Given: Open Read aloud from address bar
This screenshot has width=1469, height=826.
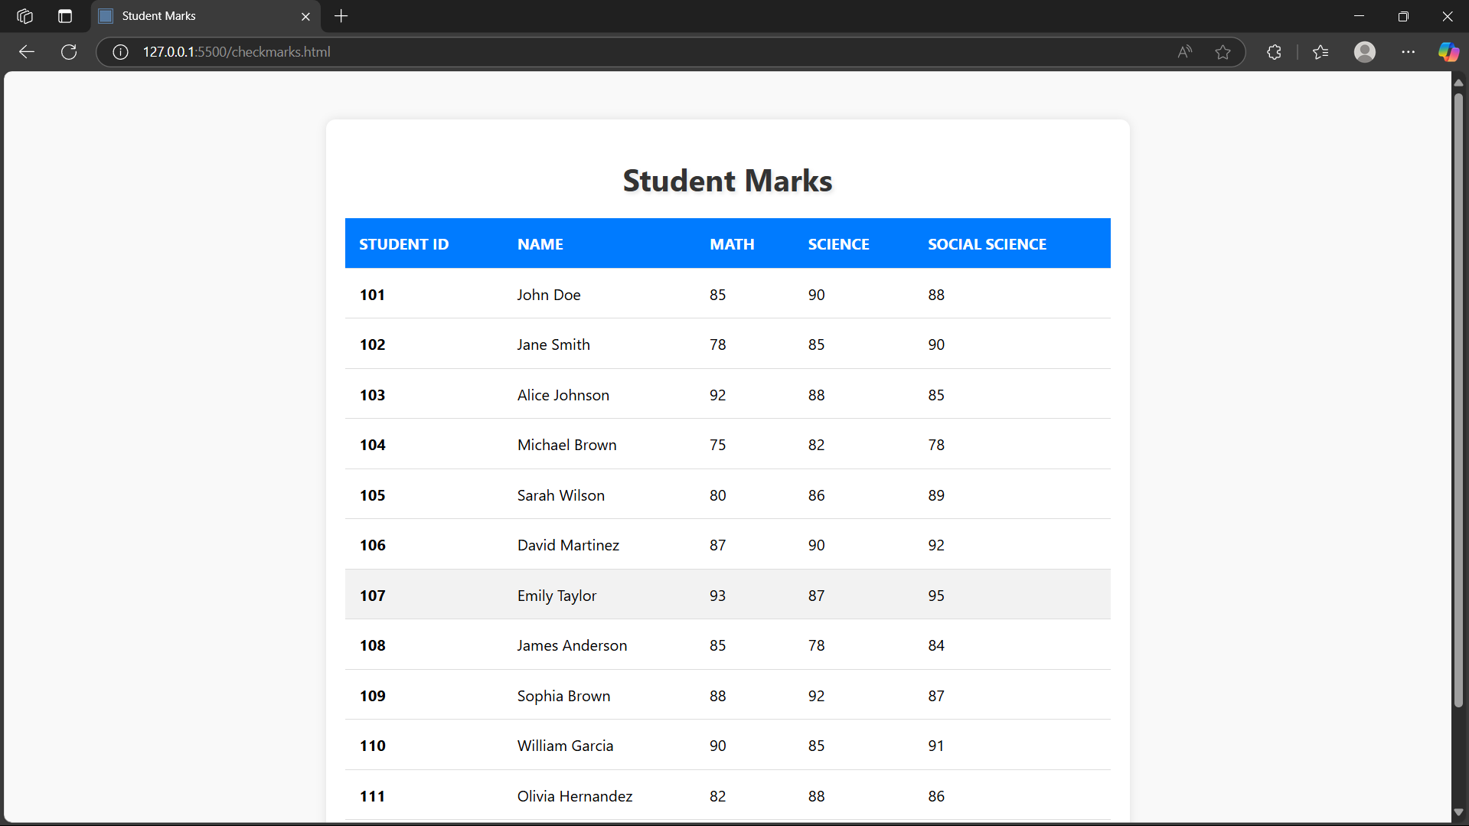Looking at the screenshot, I should [x=1184, y=52].
